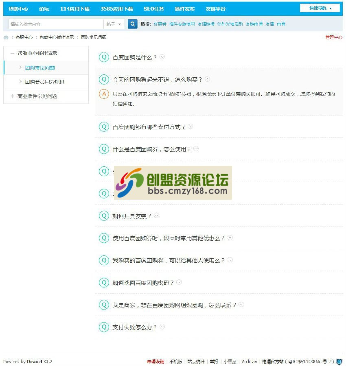Open 插件发布 in the top navigation
346x366 pixels.
coord(185,9)
